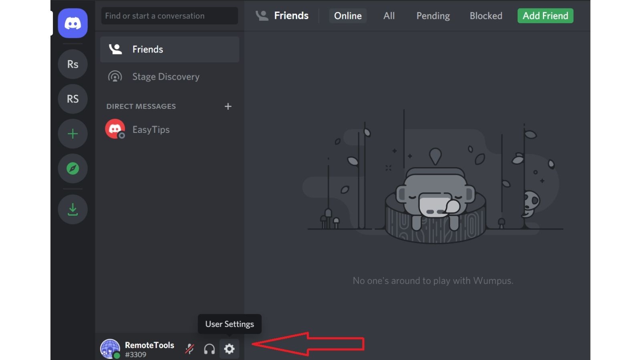This screenshot has width=641, height=360.
Task: Unmute the microphone icon
Action: pyautogui.click(x=189, y=349)
